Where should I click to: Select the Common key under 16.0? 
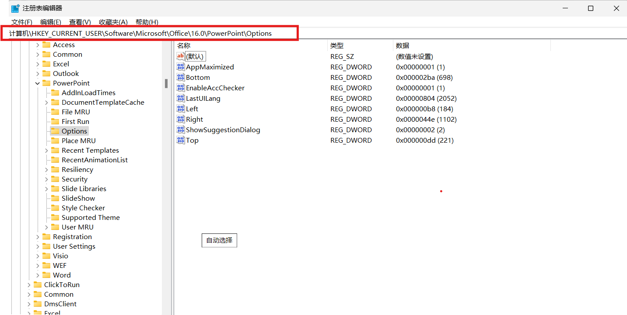[x=67, y=55]
